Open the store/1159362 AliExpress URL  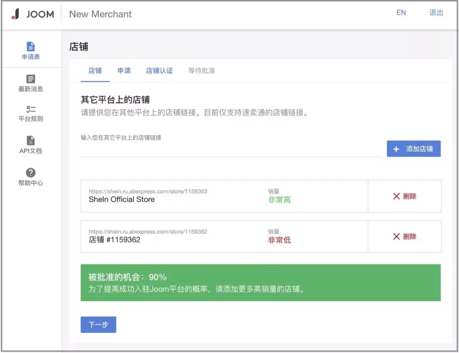[x=148, y=232]
